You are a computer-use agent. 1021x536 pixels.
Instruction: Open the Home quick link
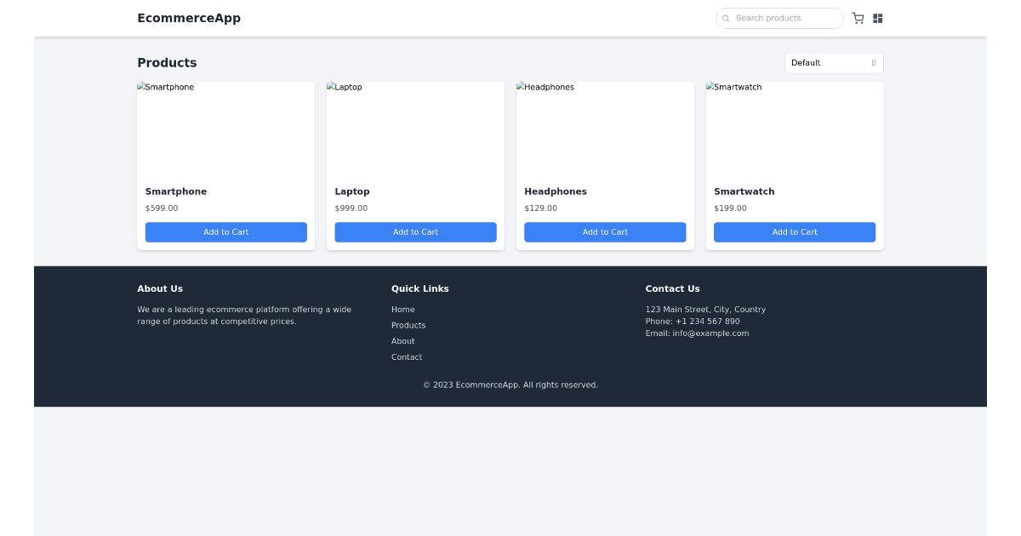402,309
